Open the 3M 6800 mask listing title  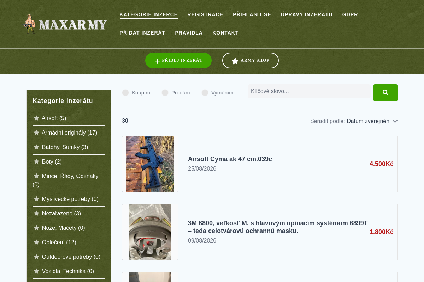click(x=278, y=227)
